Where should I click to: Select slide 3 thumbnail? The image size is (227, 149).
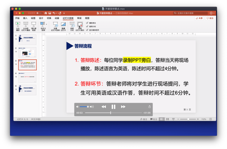pyautogui.click(x=27, y=65)
